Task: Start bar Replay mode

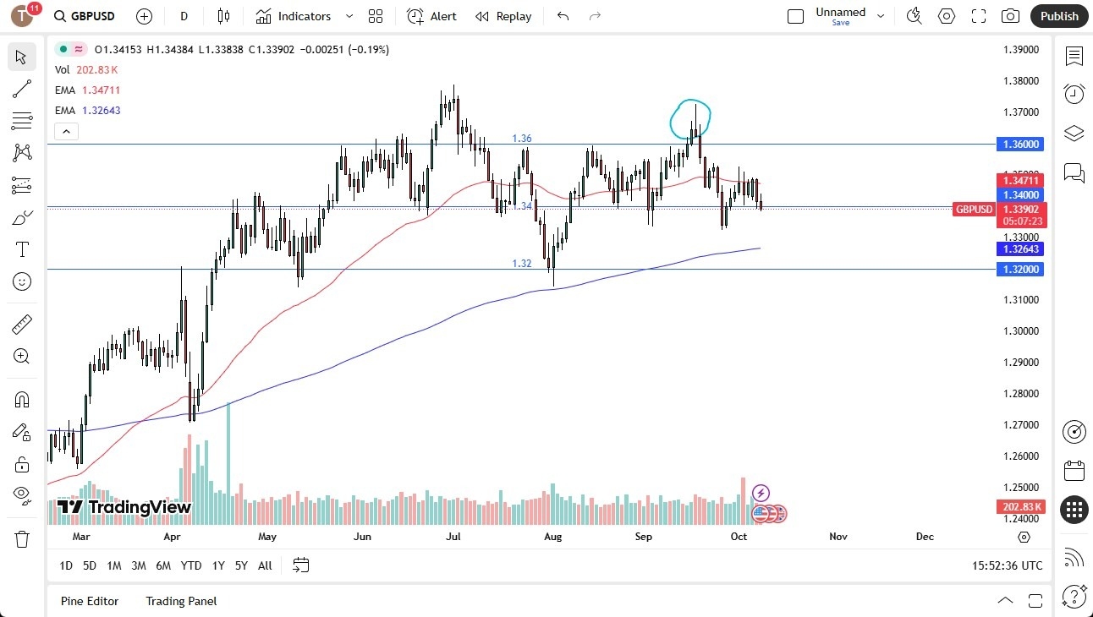Action: (503, 16)
